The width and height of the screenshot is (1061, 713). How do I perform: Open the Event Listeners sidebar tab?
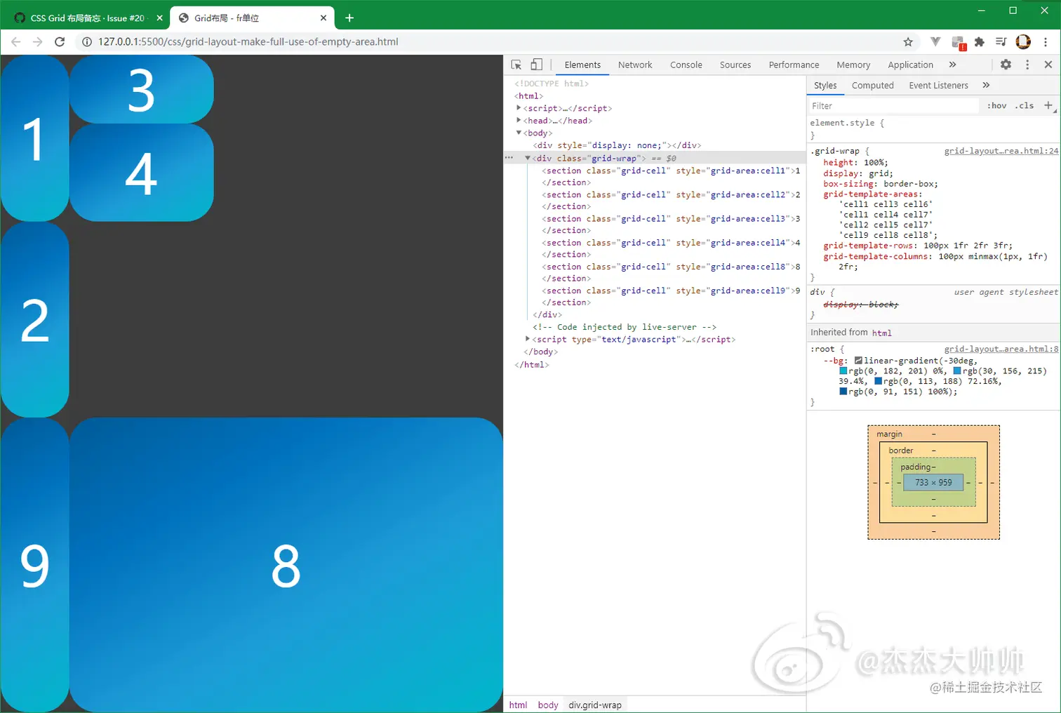click(938, 86)
